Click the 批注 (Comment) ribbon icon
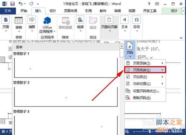This screenshot has width=186, height=135. [x=93, y=20]
